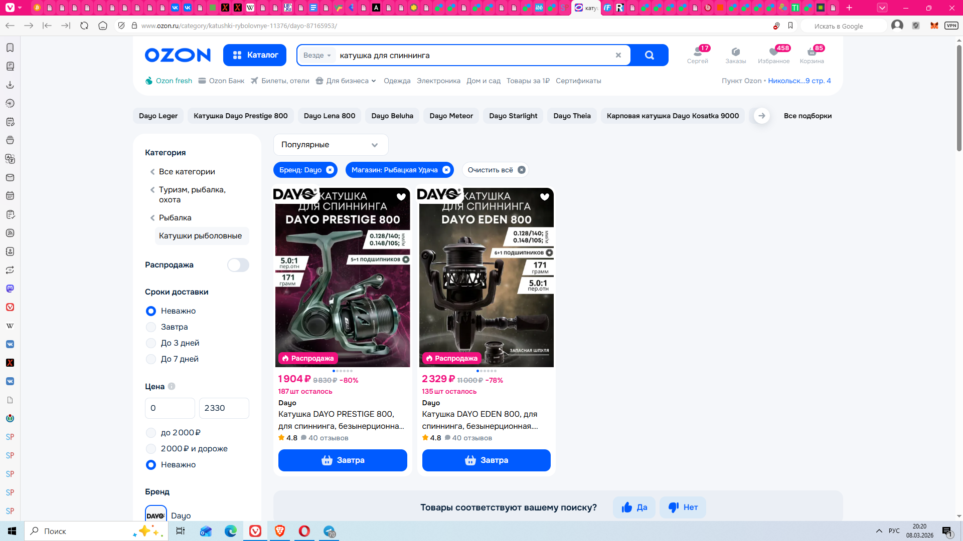
Task: Remove the Бренд: Dayo filter chip
Action: (x=330, y=170)
